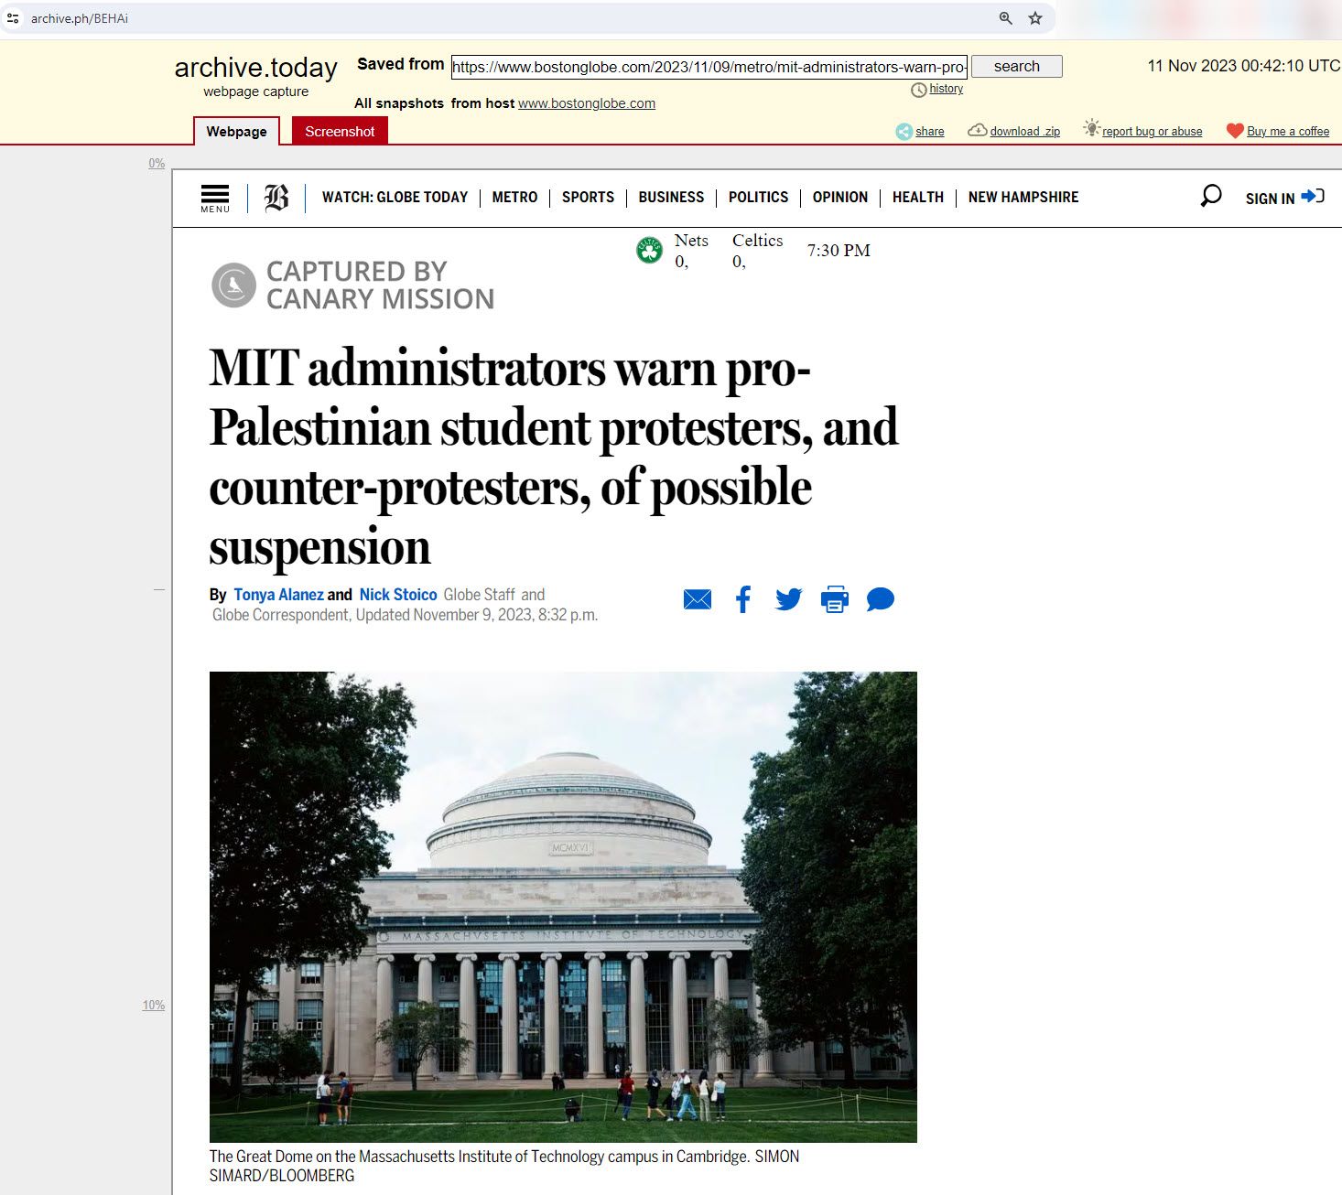This screenshot has height=1195, width=1342.
Task: Click the Saved from URL field
Action: point(709,67)
